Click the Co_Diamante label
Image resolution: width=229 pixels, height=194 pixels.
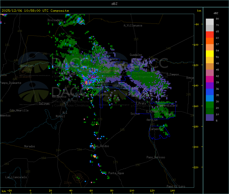pos(23,77)
